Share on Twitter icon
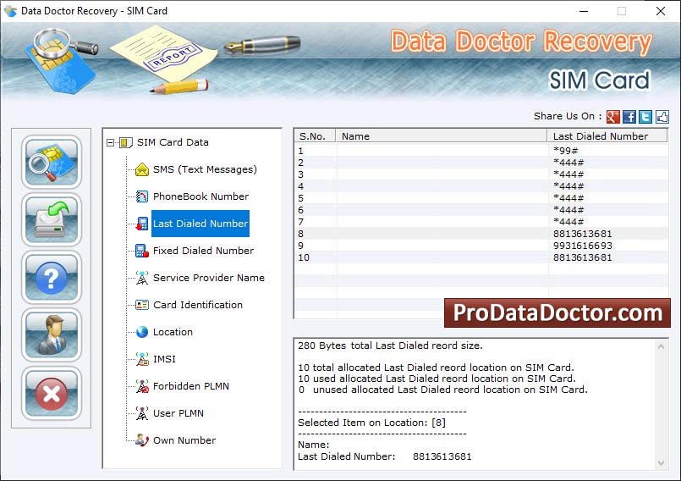 tap(645, 117)
